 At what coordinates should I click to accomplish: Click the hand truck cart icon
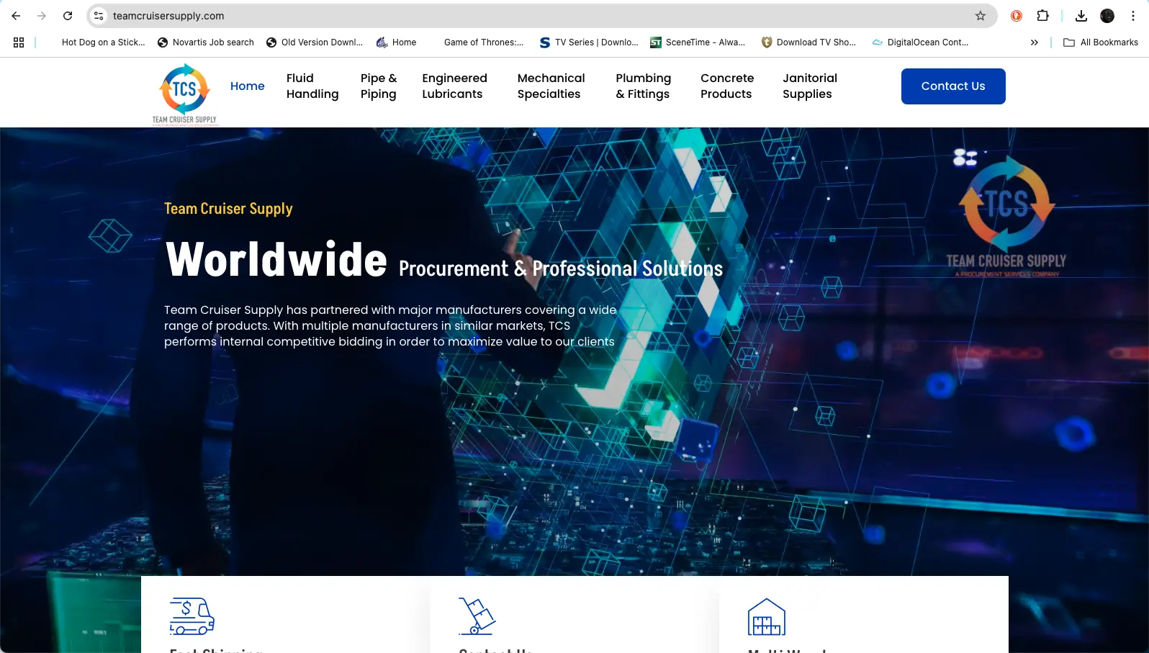(x=477, y=616)
